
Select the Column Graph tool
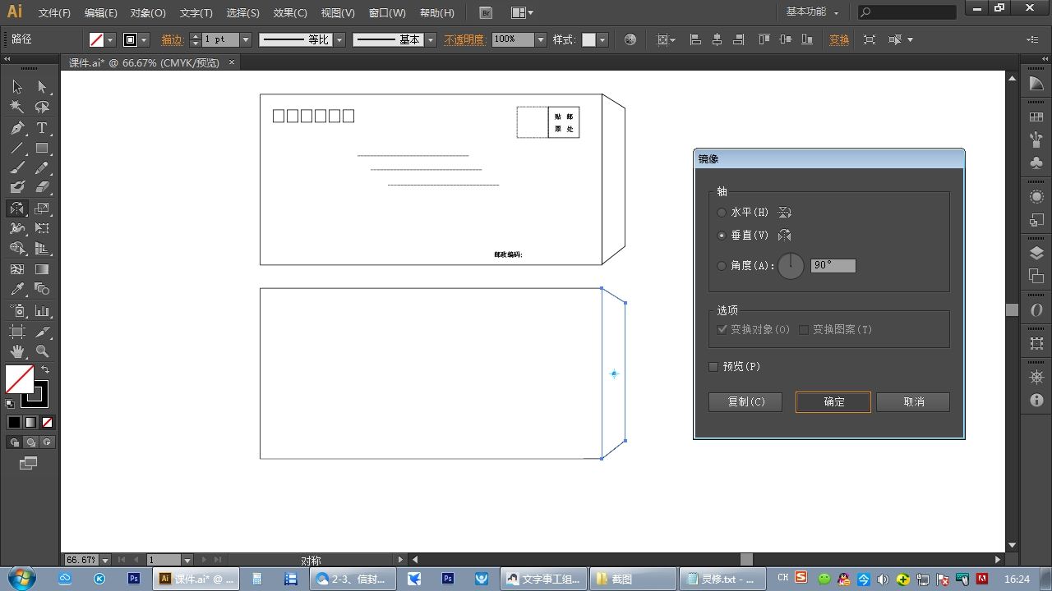click(x=42, y=311)
